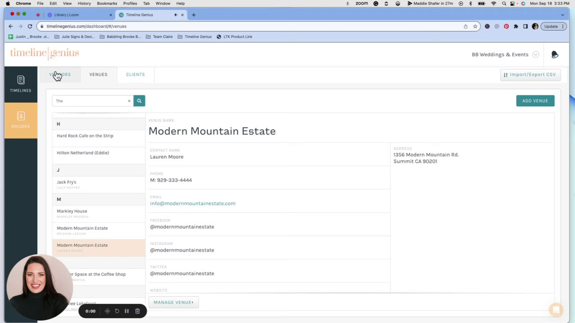Image resolution: width=575 pixels, height=323 pixels.
Task: Open Spotlight search in menu bar
Action: [504, 3]
